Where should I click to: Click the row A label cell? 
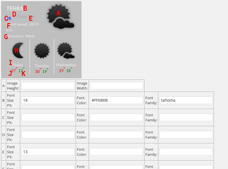pos(3,86)
